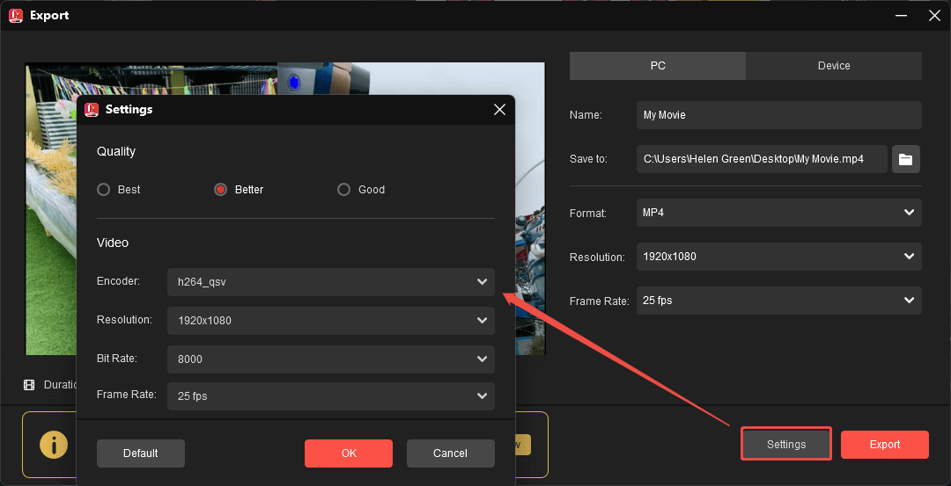Click the film strip Duration icon
951x486 pixels.
pyautogui.click(x=29, y=385)
